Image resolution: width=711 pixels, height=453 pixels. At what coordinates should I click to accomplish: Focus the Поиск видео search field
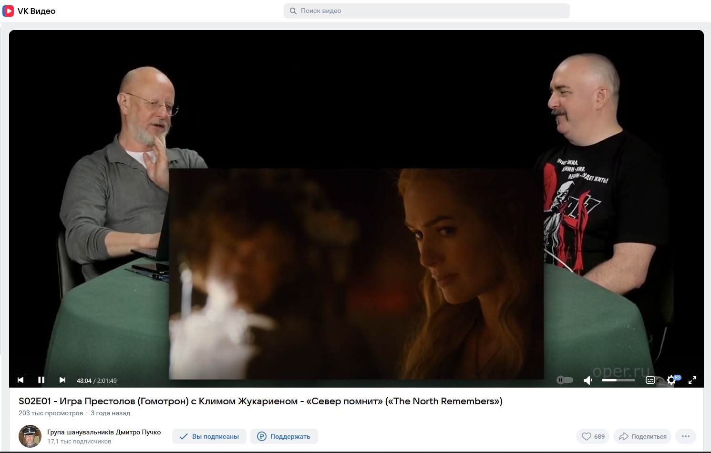point(427,11)
